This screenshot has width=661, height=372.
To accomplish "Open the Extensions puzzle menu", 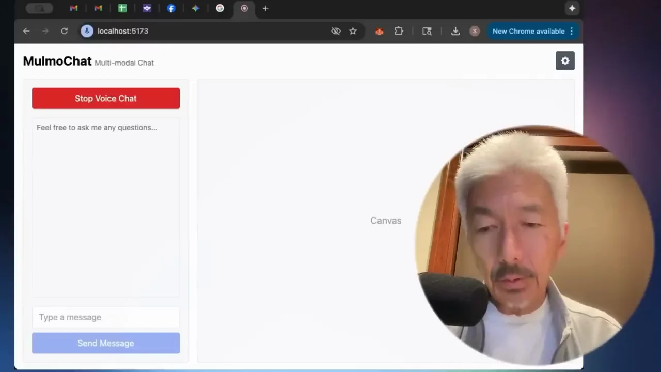I will (x=399, y=31).
